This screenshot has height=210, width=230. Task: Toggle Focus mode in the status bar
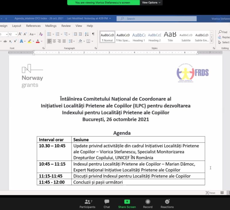click(x=210, y=193)
